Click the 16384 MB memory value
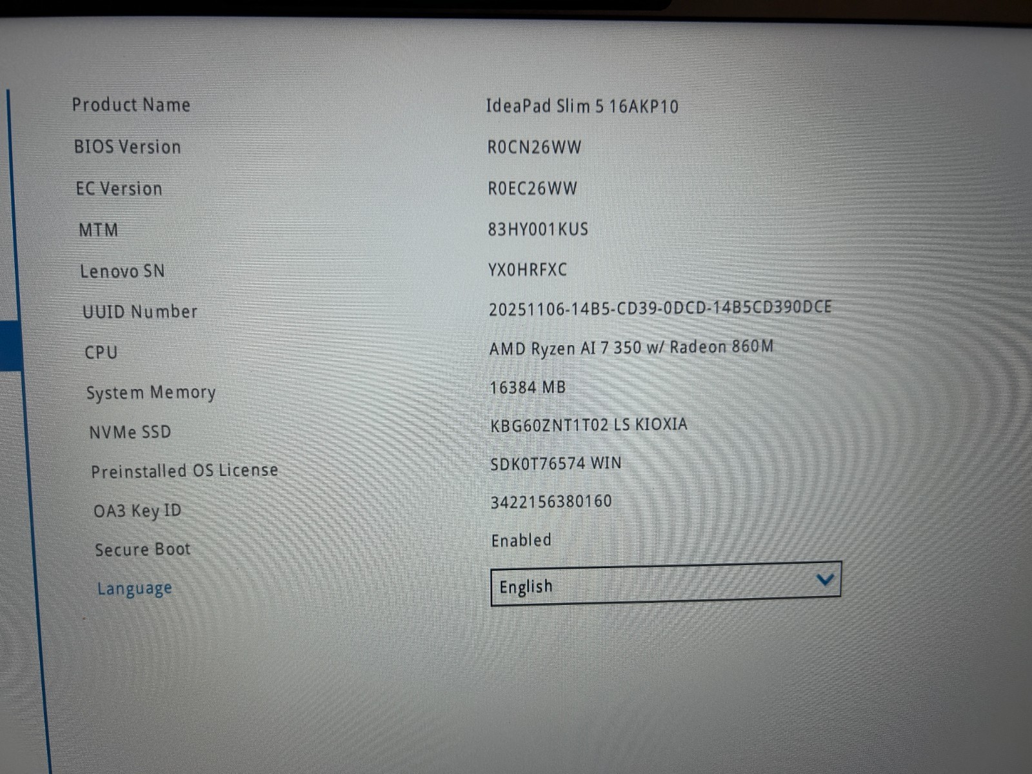 (528, 387)
